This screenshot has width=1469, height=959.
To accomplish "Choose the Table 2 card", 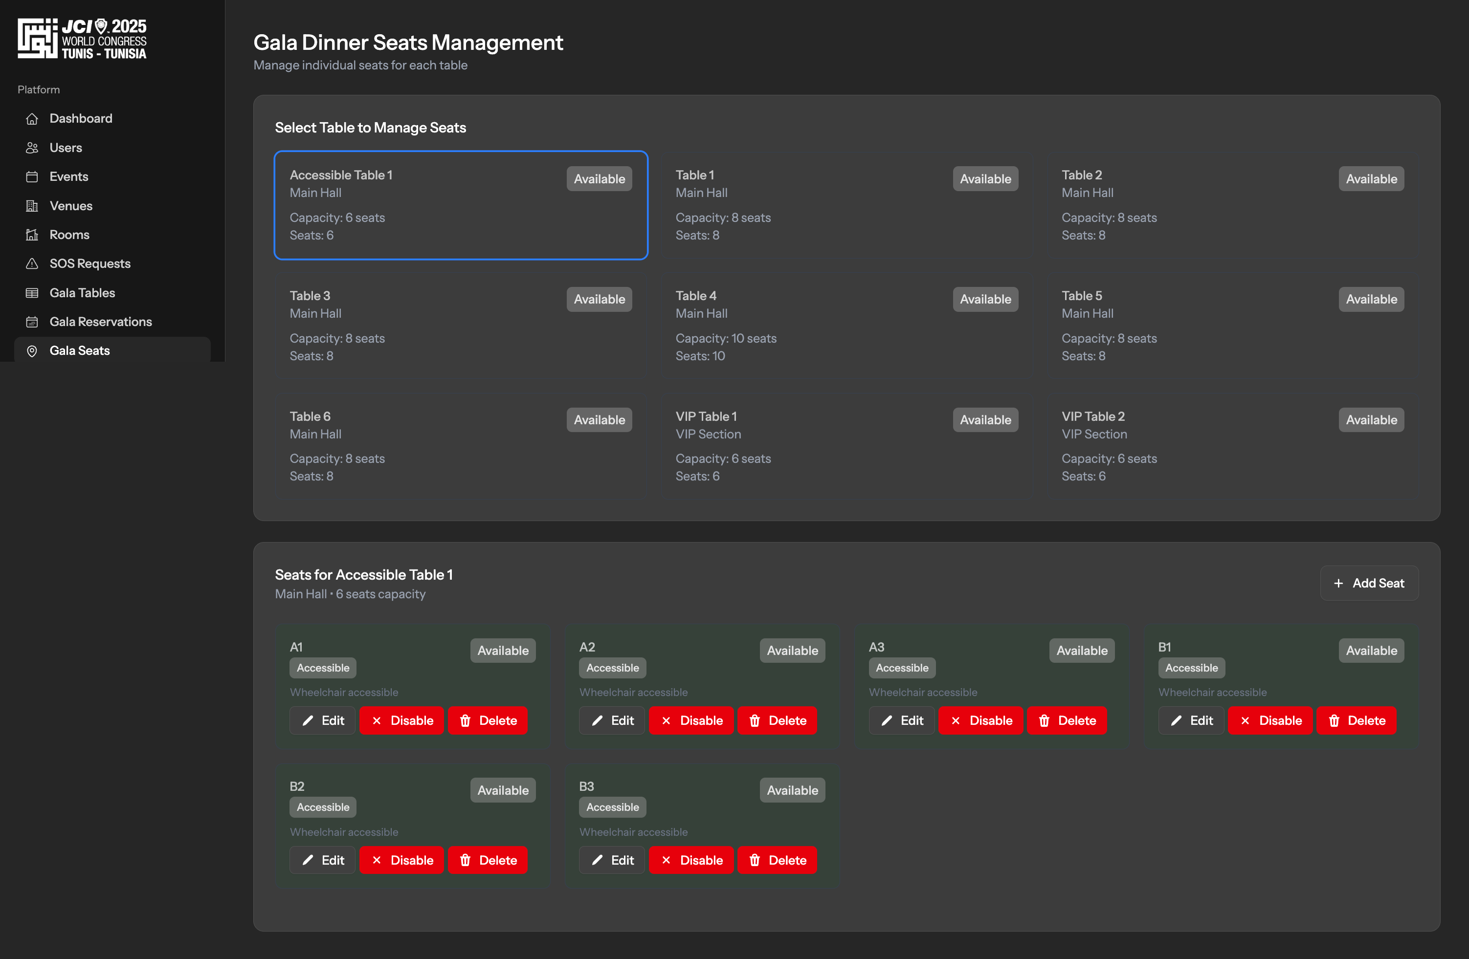I will pos(1233,205).
